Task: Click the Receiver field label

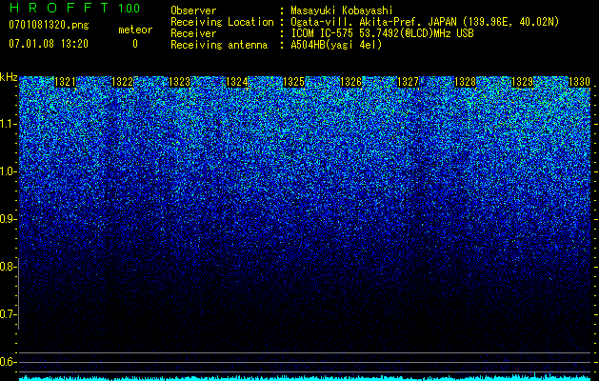Action: click(x=193, y=33)
